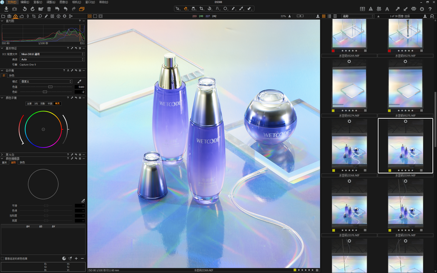The image size is (437, 273).
Task: Select the crop tool in cursor toolbar
Action: point(201,9)
